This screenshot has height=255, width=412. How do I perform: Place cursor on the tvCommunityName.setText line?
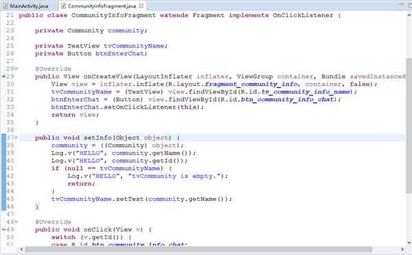pos(142,199)
